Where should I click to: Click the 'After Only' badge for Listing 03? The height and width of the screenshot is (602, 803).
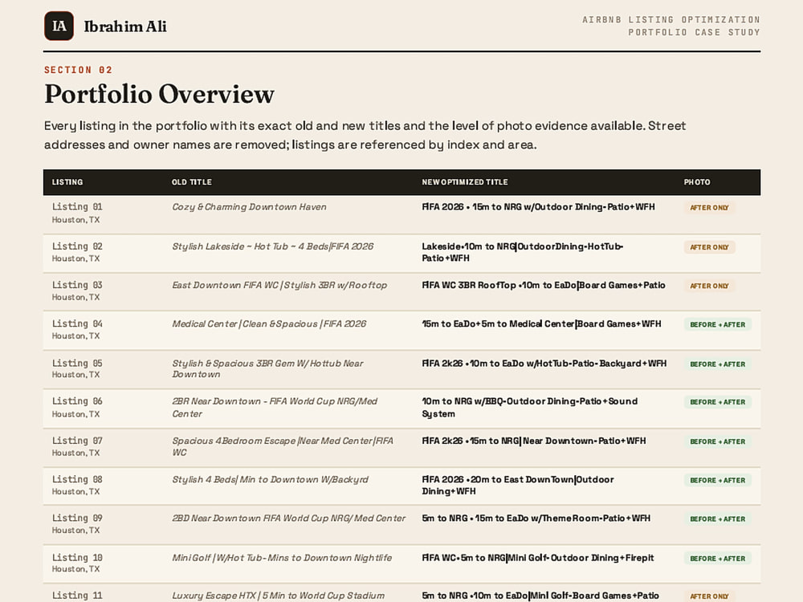[x=709, y=286]
